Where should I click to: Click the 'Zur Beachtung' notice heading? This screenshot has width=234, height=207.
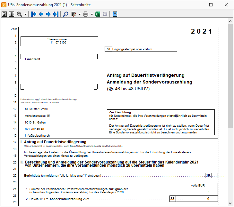point(120,112)
